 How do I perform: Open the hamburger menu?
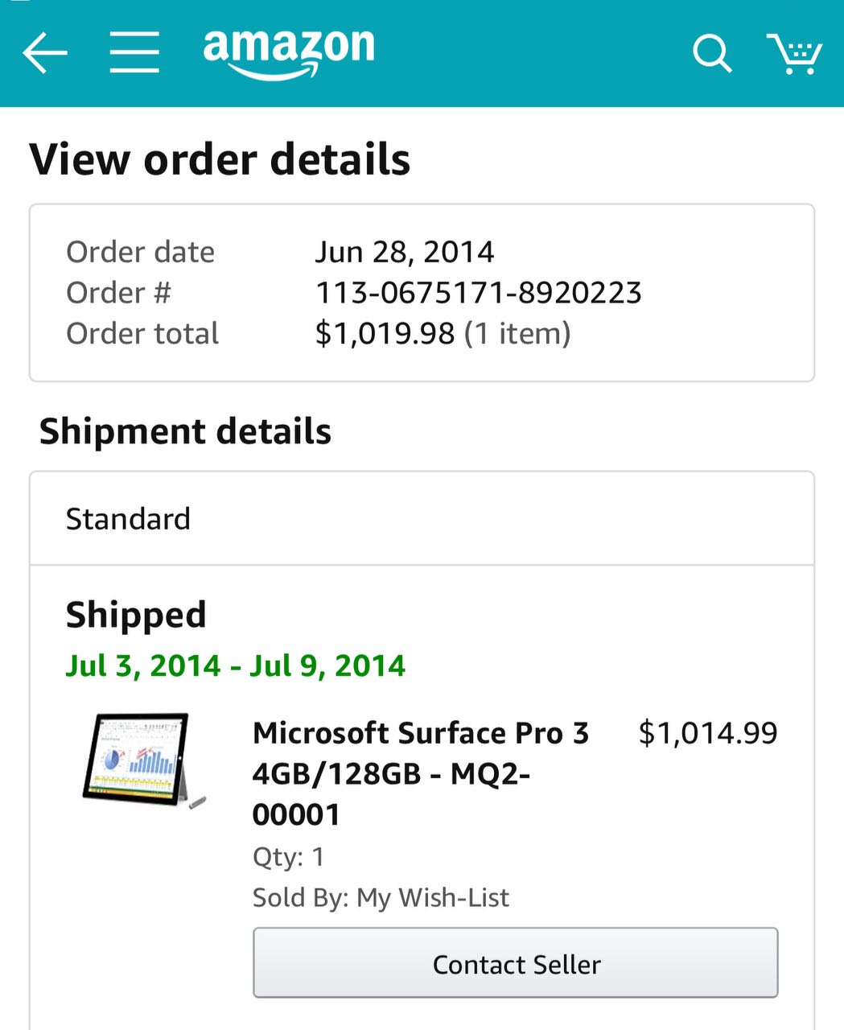134,53
